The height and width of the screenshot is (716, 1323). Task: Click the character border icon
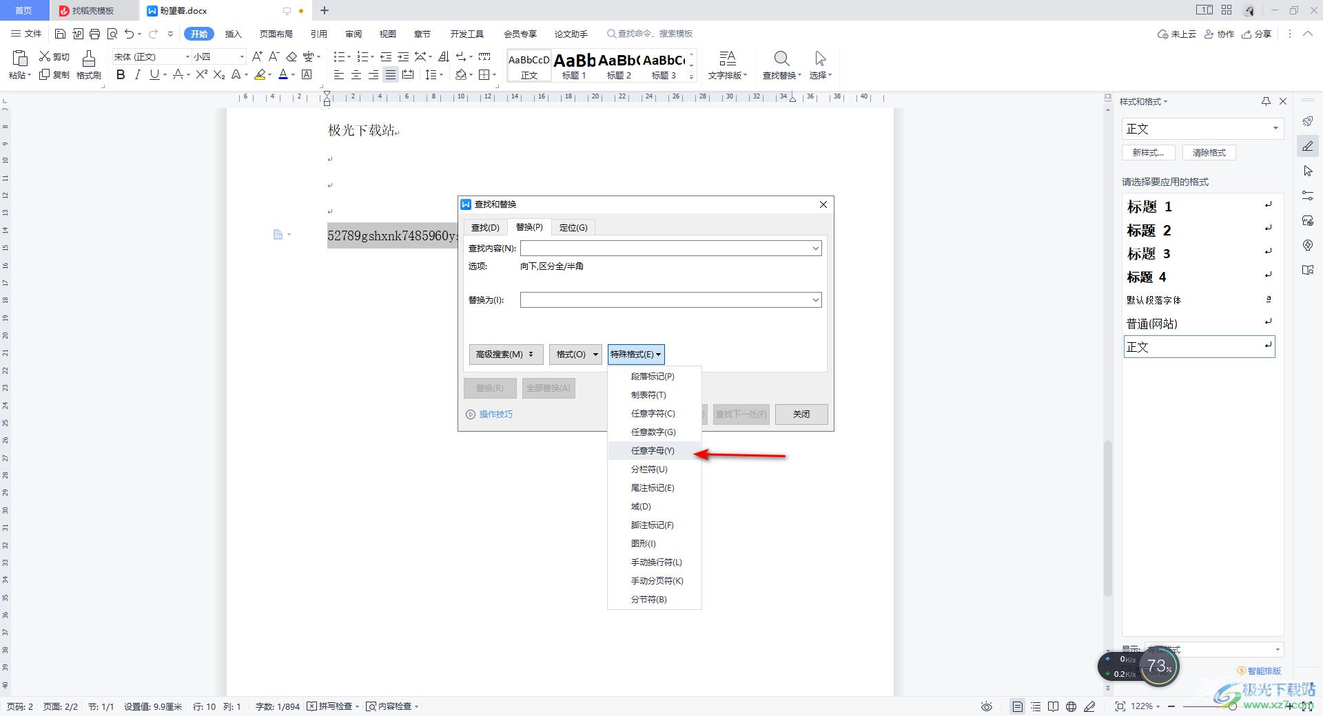[307, 74]
